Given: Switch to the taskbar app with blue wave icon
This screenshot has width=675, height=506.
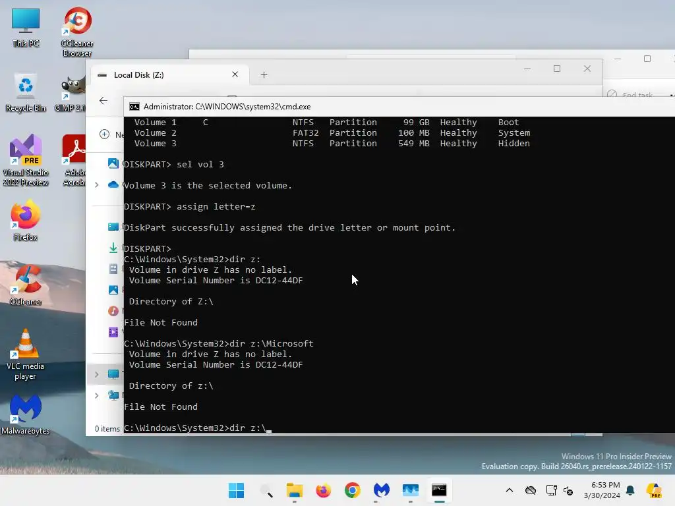Looking at the screenshot, I should pyautogui.click(x=410, y=490).
